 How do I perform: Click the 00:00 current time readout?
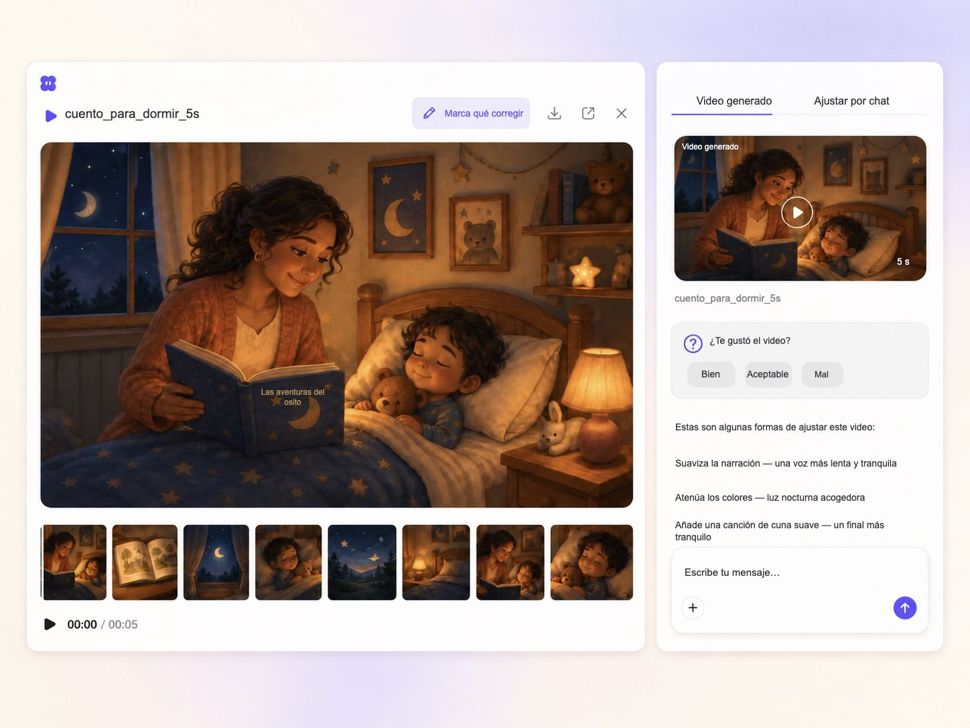(82, 625)
